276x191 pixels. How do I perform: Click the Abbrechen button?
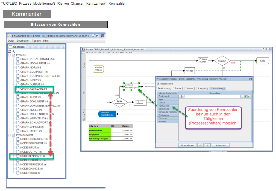point(221,145)
